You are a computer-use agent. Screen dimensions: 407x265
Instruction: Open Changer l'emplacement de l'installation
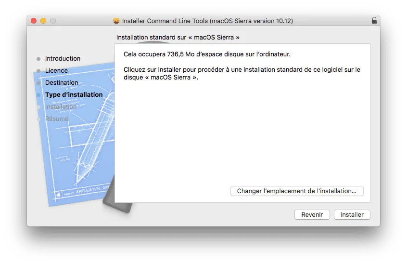[x=297, y=191]
